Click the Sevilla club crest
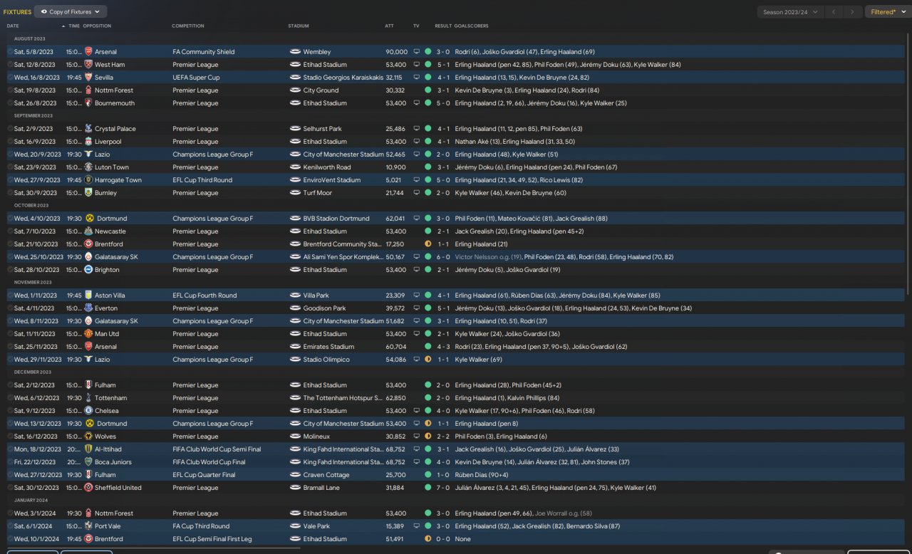The height and width of the screenshot is (554, 912). (x=88, y=78)
